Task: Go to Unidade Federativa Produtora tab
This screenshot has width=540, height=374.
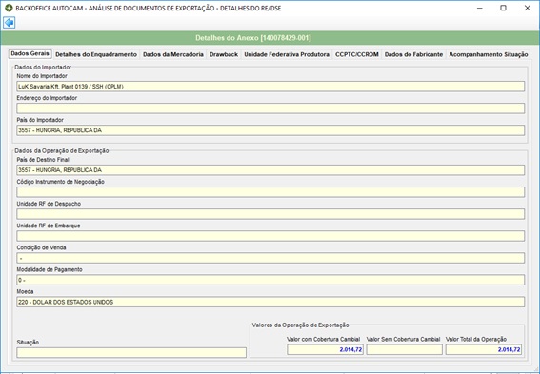Action: pos(287,54)
